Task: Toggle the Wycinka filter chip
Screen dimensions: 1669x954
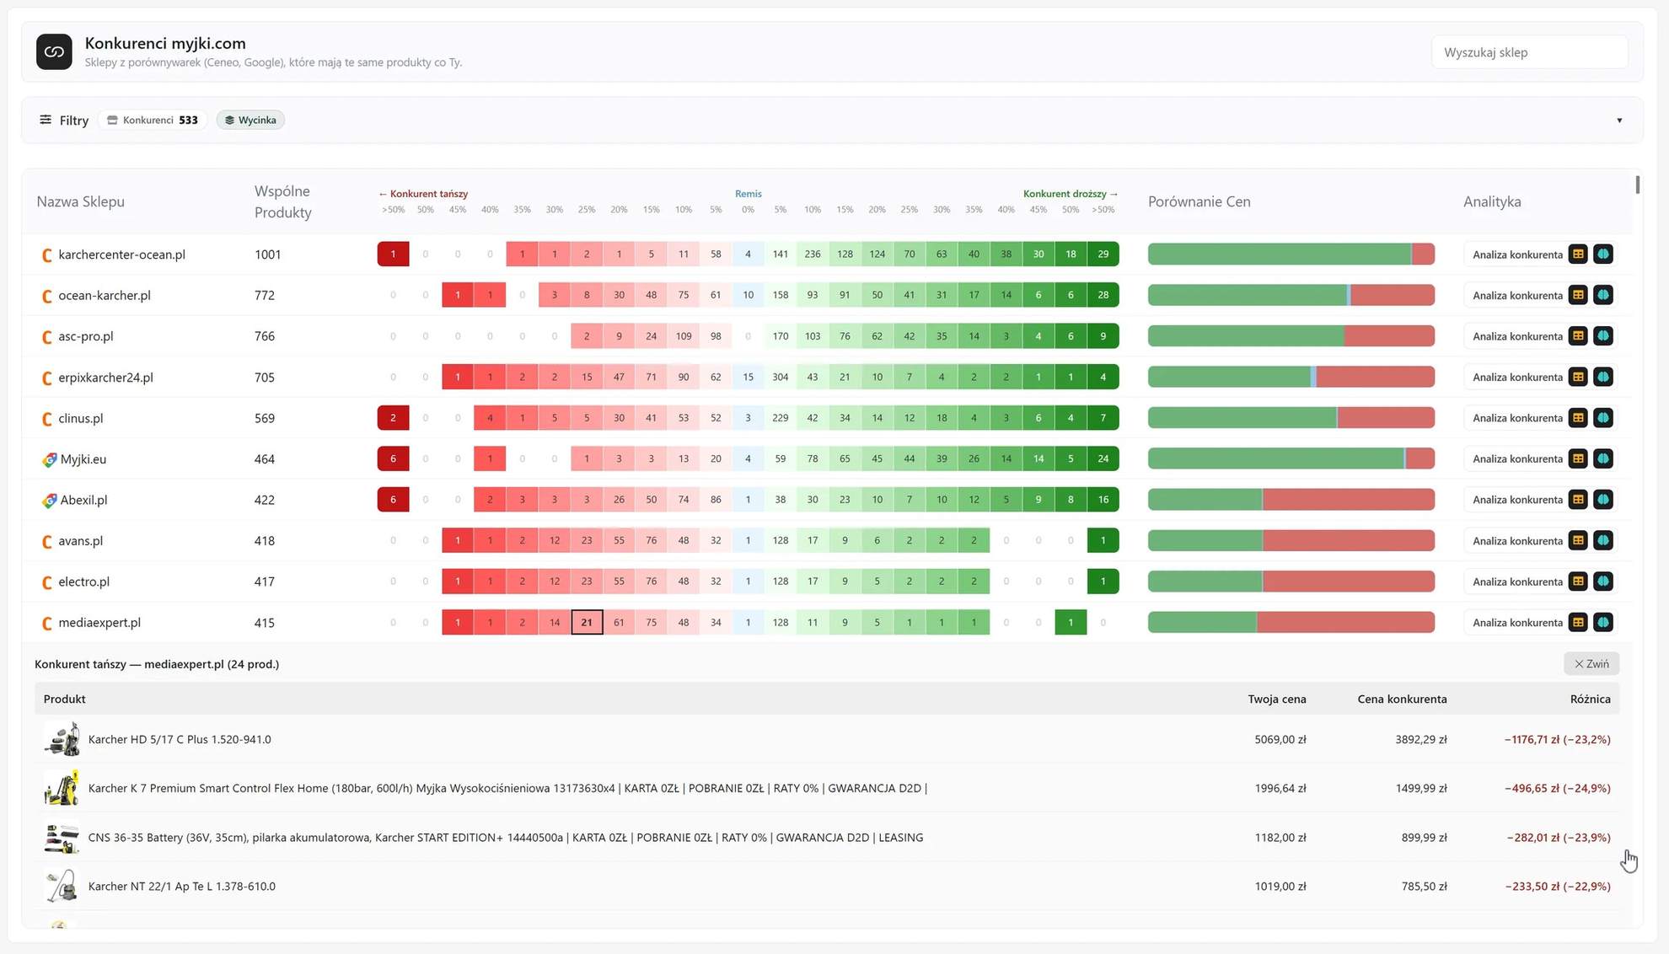Action: [x=250, y=120]
